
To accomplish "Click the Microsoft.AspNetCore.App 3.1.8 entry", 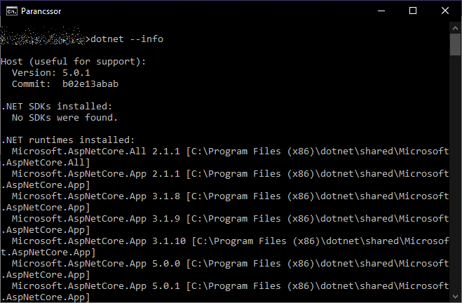I will click(x=95, y=196).
